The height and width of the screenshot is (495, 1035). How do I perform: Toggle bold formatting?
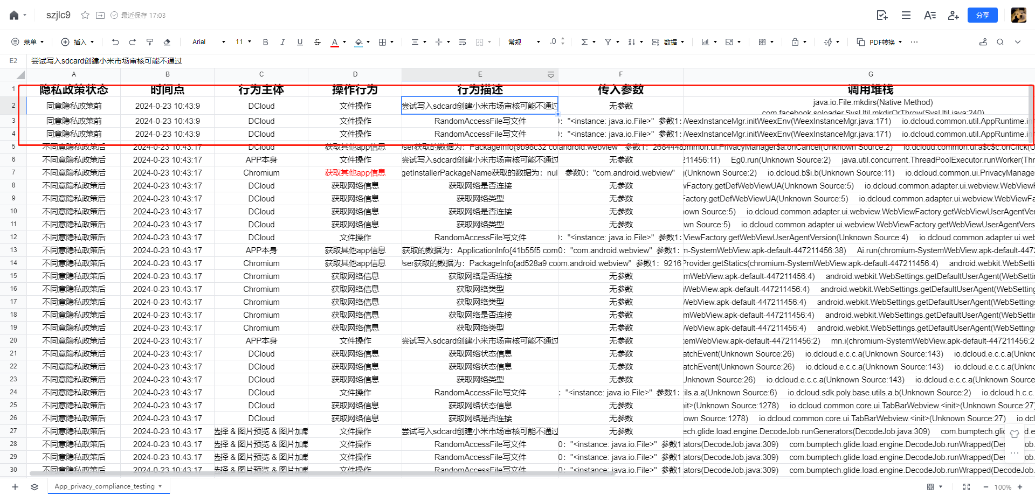(x=265, y=42)
